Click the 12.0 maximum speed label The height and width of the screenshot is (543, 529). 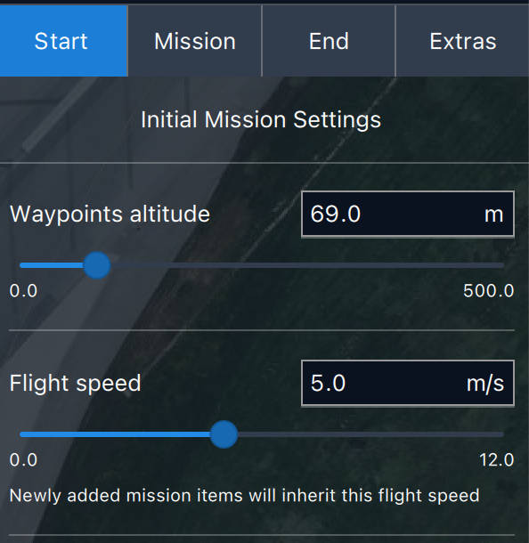pos(496,460)
